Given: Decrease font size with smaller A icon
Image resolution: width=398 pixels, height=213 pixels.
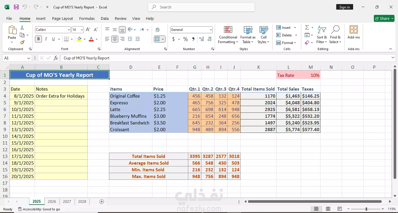Looking at the screenshot, I should click(x=96, y=30).
